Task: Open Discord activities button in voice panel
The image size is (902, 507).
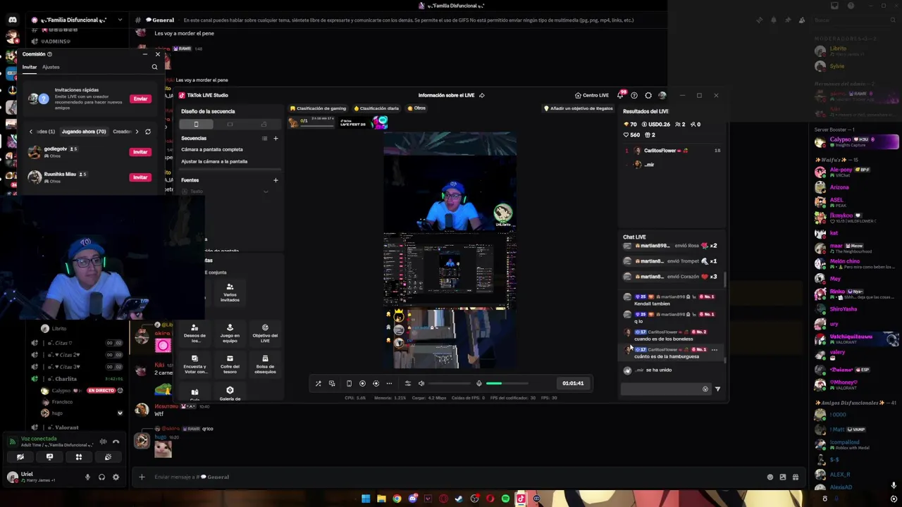Action: [x=79, y=457]
